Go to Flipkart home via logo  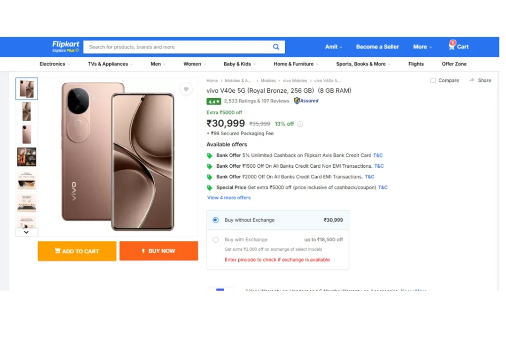click(x=66, y=46)
